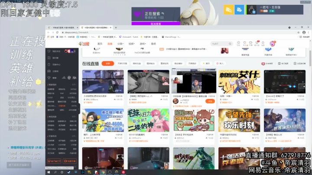Screen dimensions: 312x175
Task: Click the heart icon beside 我的关注 in sidebar
Action: coord(49,51)
